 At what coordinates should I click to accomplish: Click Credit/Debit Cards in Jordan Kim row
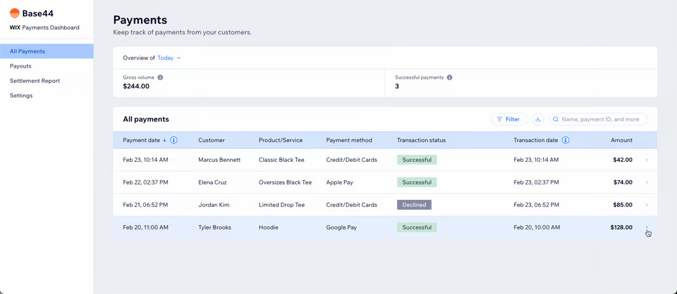click(x=351, y=205)
